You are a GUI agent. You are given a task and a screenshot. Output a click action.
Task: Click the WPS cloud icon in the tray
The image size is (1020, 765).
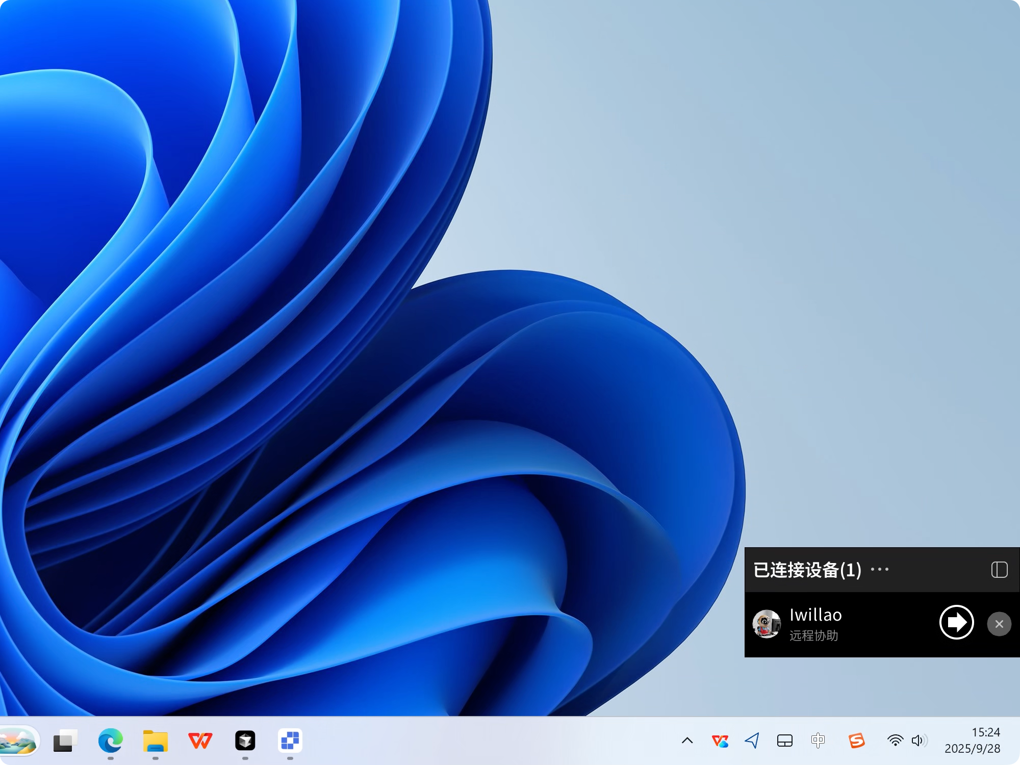tap(719, 741)
